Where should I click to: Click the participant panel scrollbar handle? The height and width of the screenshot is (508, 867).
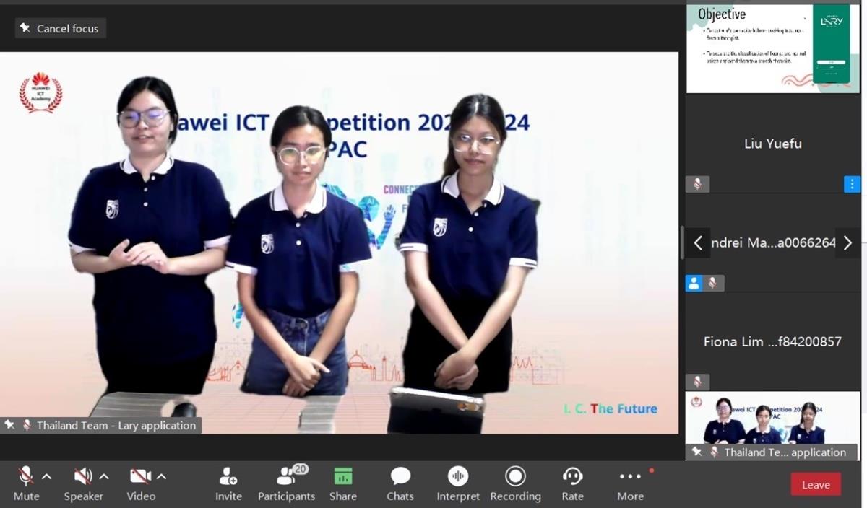click(x=682, y=242)
